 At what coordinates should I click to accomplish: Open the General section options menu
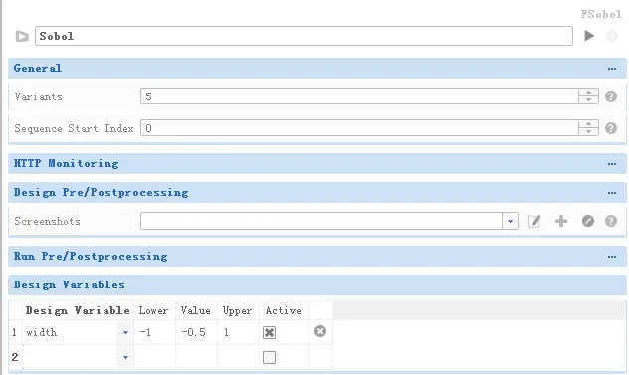[612, 69]
